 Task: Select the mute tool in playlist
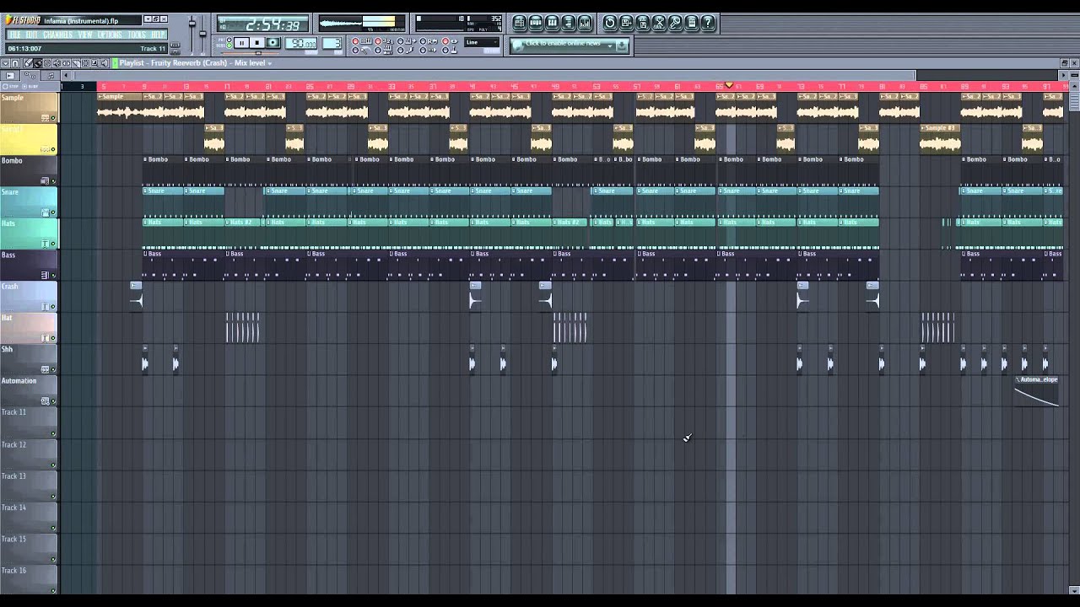point(57,63)
